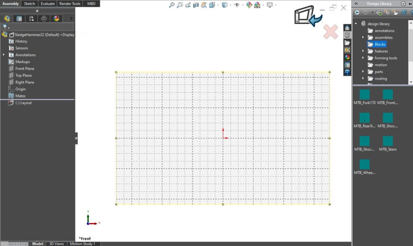Screen dimensions: 413x246
Task: Switch to the DisplayManager color-wheel tab icon
Action: 55,18
